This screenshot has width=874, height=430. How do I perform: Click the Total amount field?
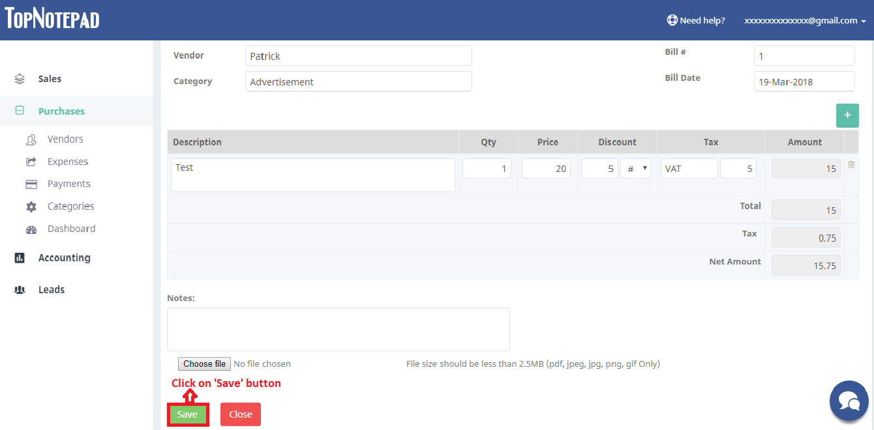pyautogui.click(x=806, y=210)
